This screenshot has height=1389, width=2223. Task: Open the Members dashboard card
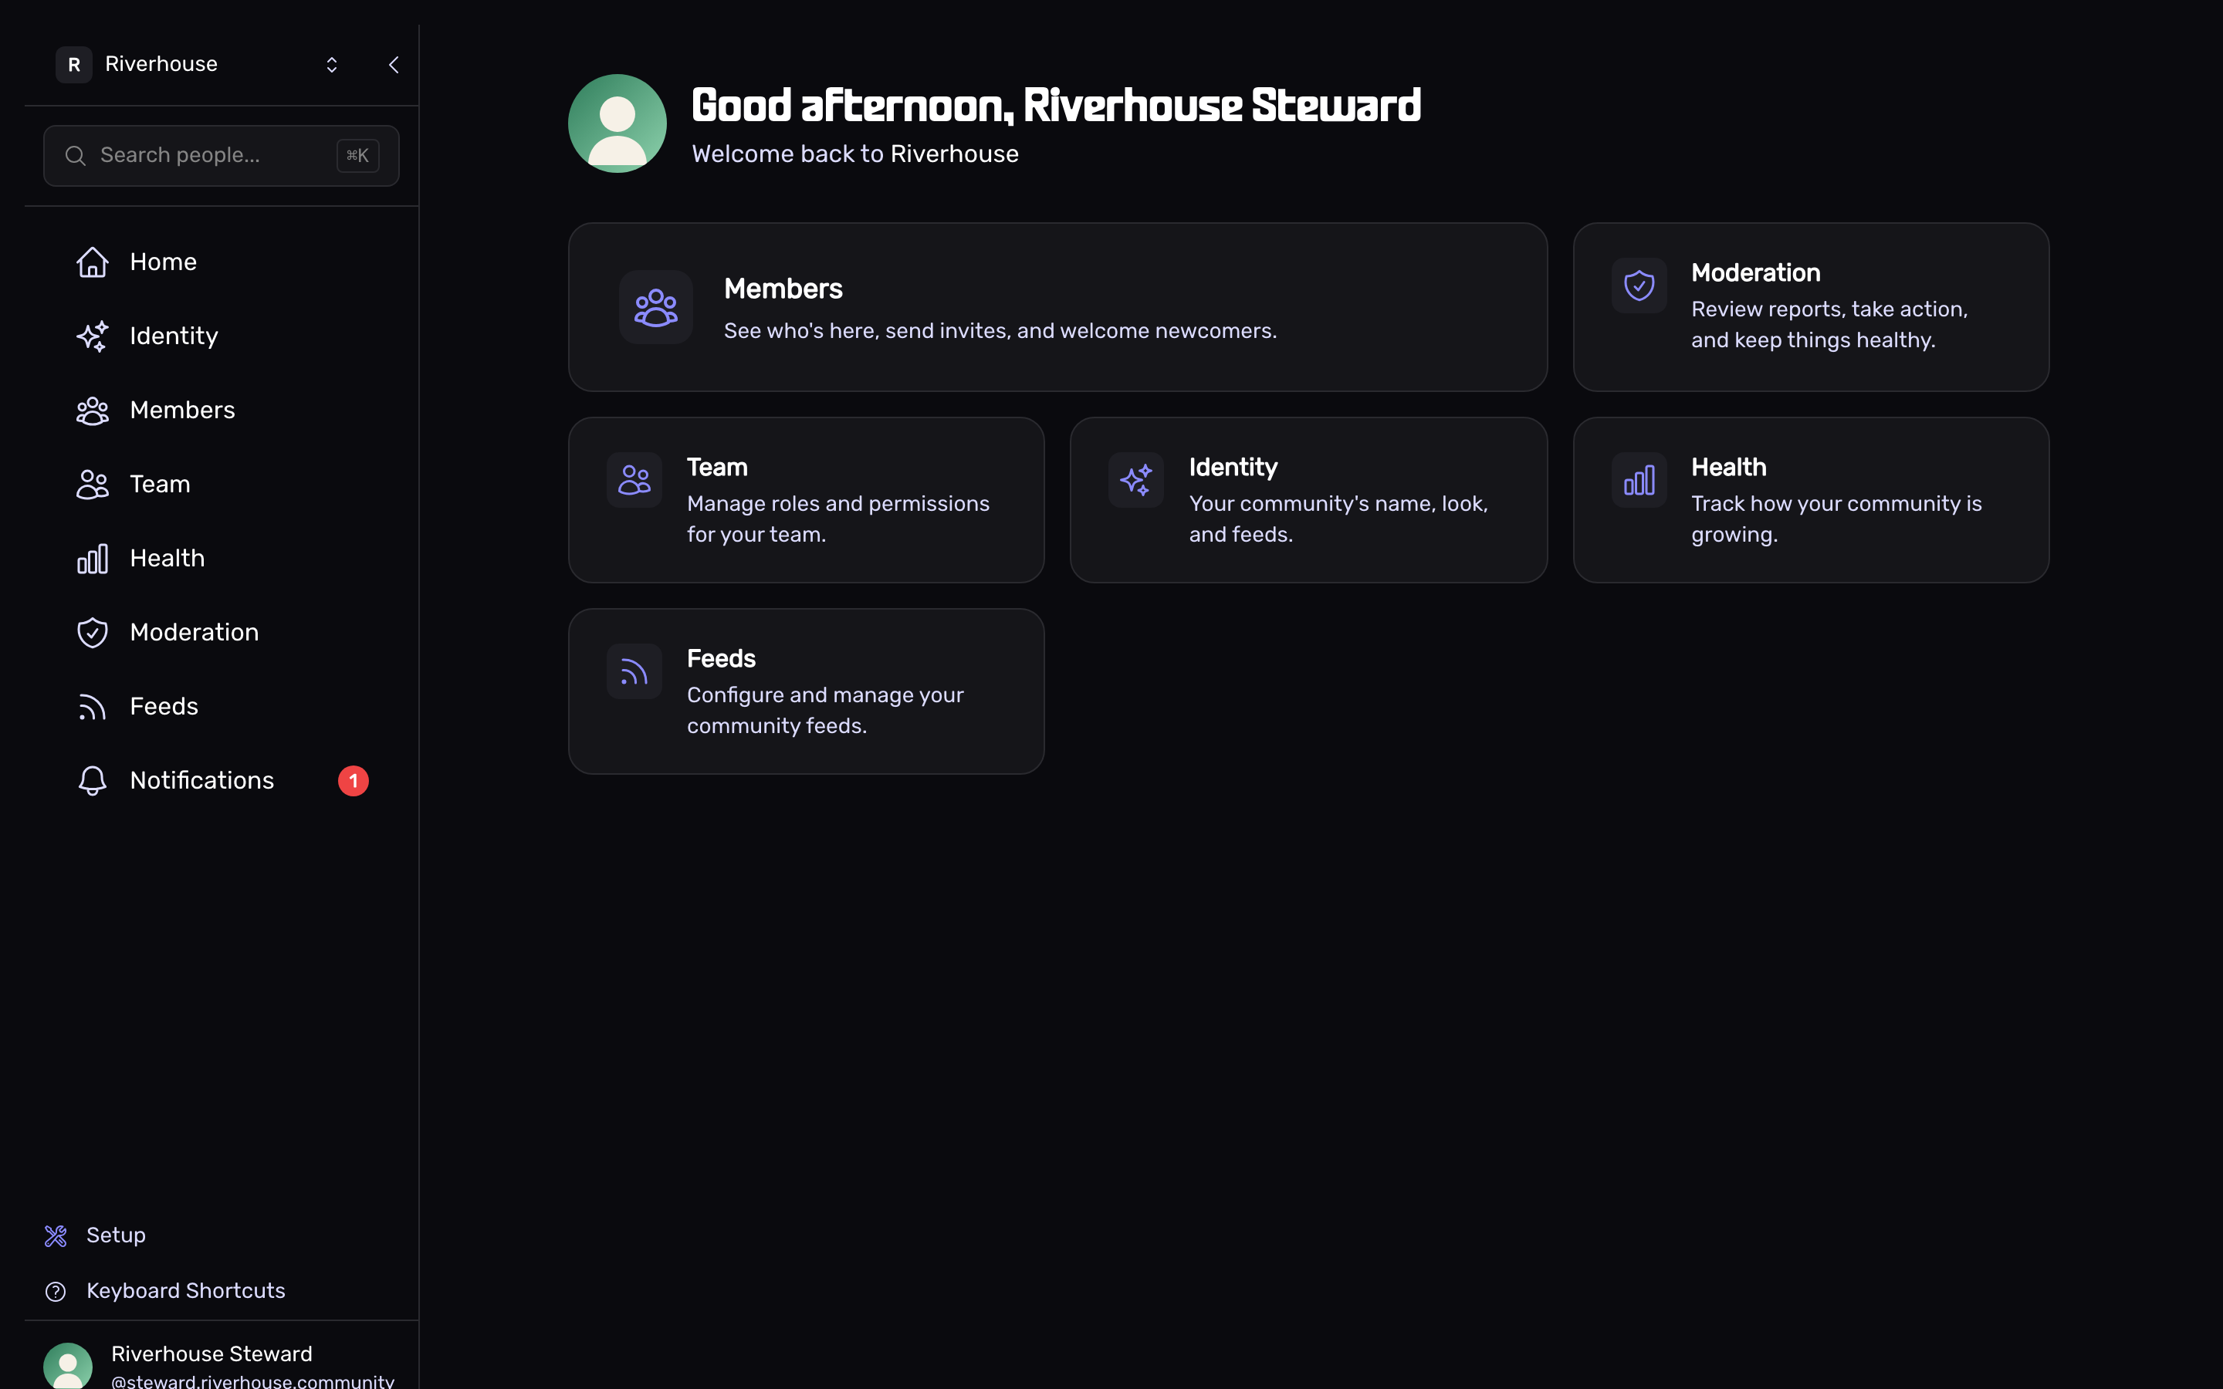(1057, 307)
